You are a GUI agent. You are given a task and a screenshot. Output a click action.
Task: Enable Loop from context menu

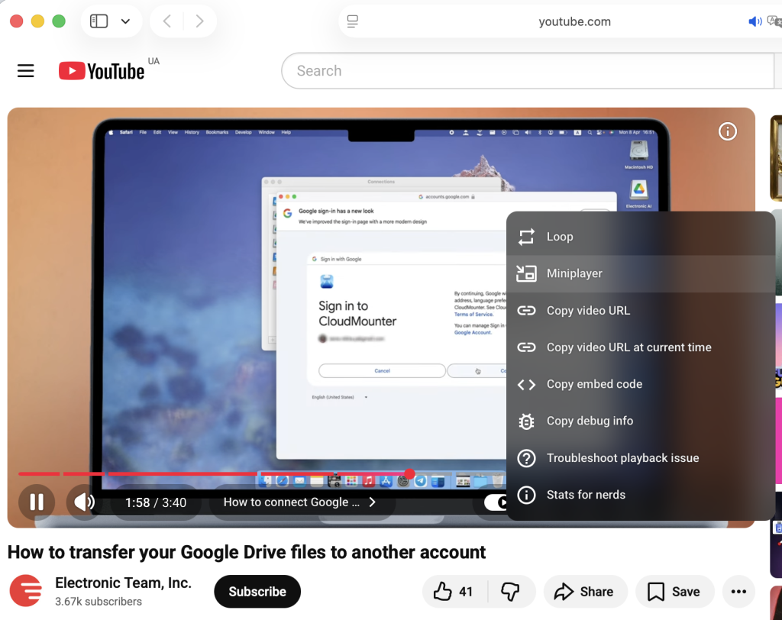click(x=641, y=237)
